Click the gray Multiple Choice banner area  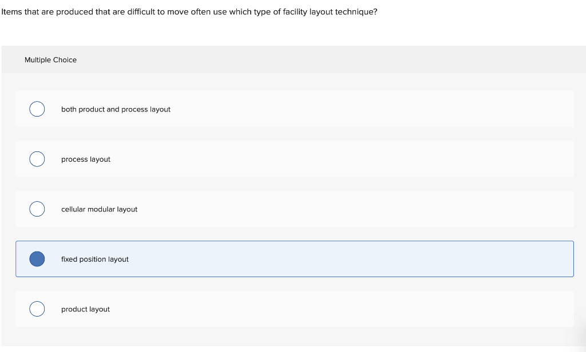click(x=286, y=59)
